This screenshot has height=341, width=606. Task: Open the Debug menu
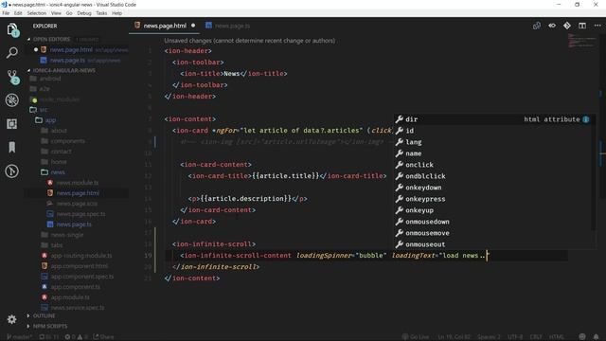pos(84,13)
